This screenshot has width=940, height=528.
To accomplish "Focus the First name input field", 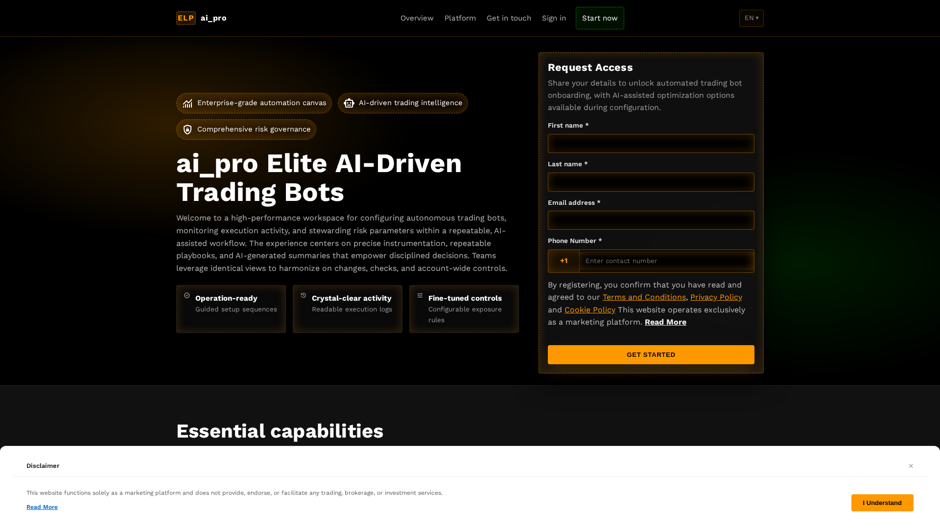I will tap(651, 144).
